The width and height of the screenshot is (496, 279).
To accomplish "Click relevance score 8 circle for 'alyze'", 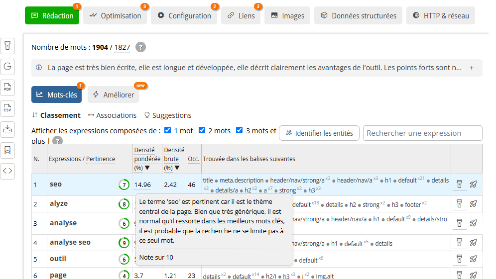I will point(124,204).
